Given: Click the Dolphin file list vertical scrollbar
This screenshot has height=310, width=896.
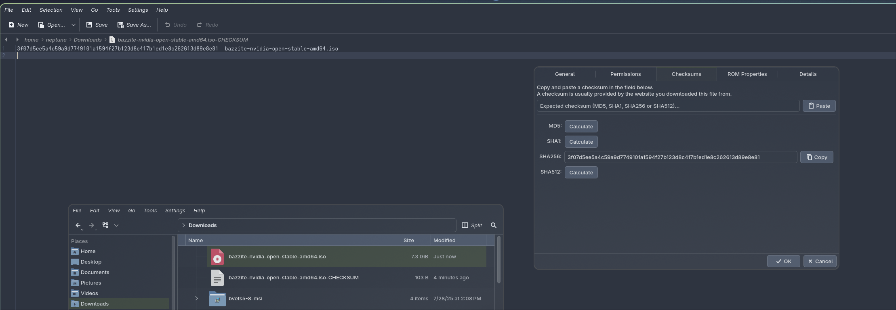Looking at the screenshot, I should [499, 260].
